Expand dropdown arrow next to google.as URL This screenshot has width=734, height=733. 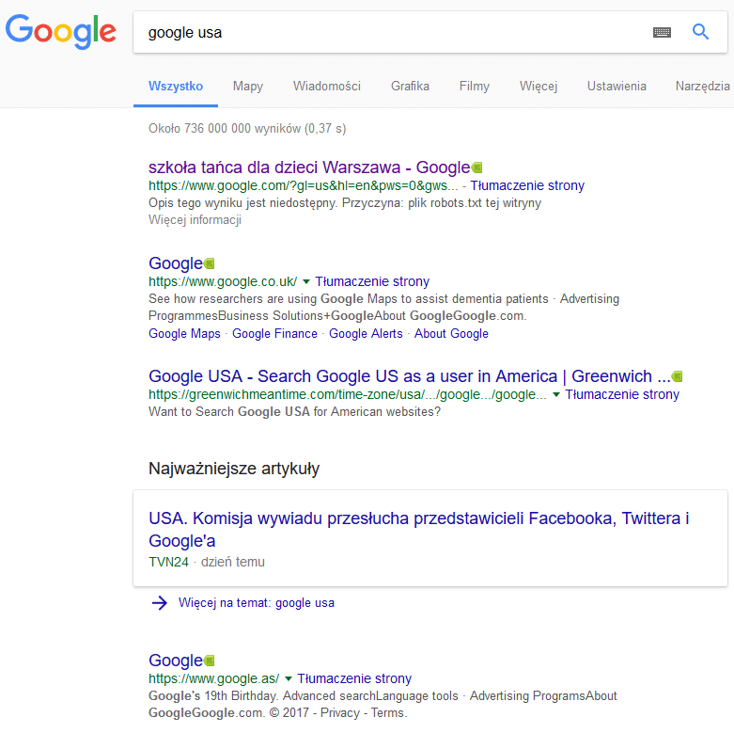[x=289, y=678]
